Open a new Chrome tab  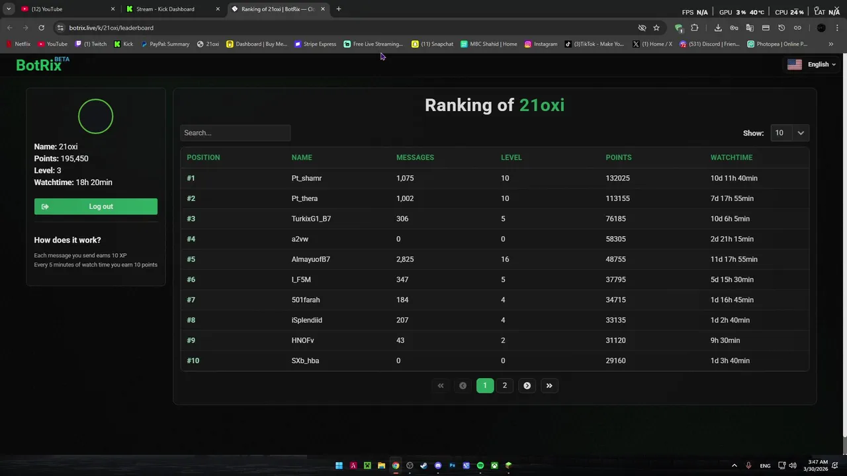coord(339,9)
